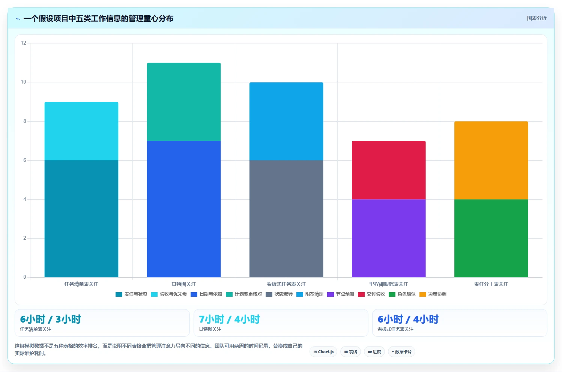Toggle 节点预测 legend entry
This screenshot has width=562, height=372.
(x=341, y=294)
